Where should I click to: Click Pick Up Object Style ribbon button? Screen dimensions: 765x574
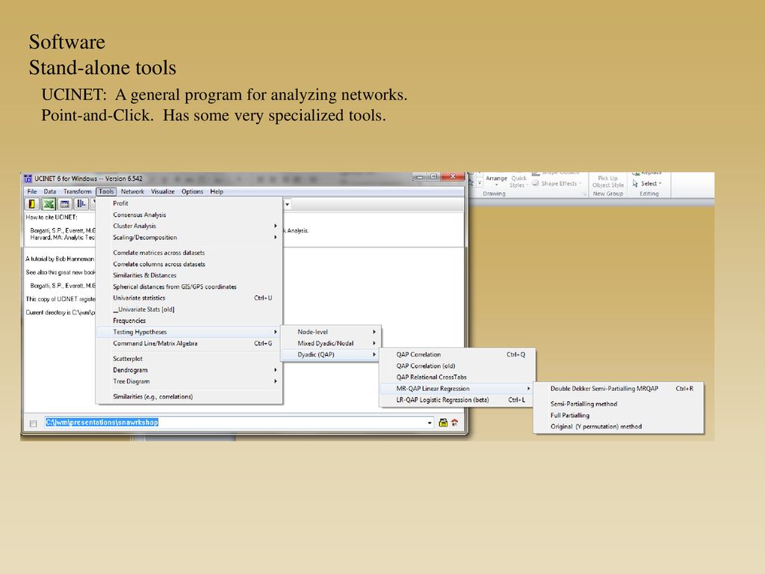[608, 182]
